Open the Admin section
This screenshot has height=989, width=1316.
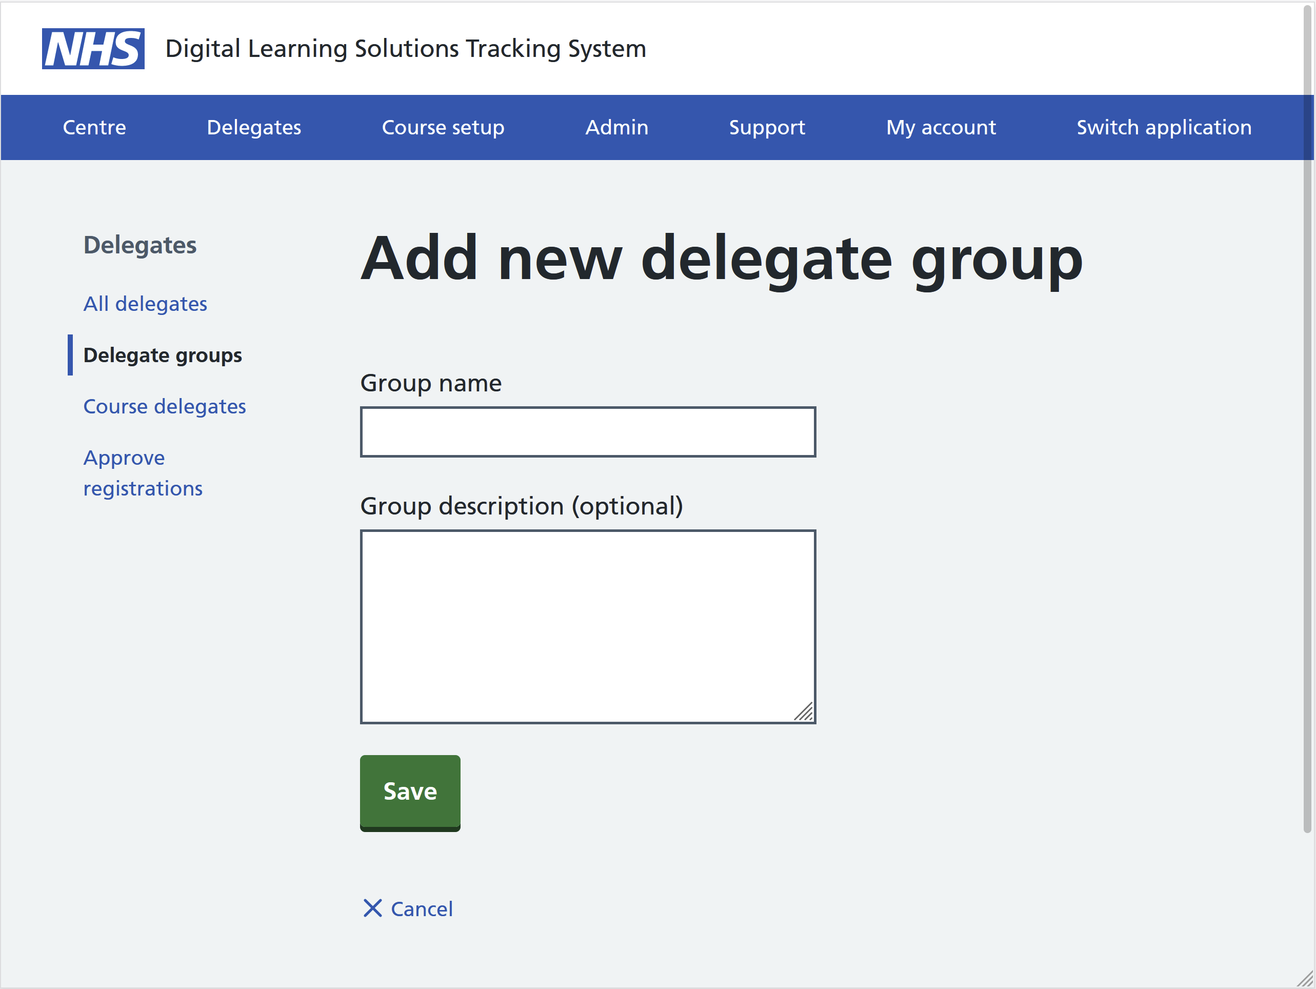[616, 127]
